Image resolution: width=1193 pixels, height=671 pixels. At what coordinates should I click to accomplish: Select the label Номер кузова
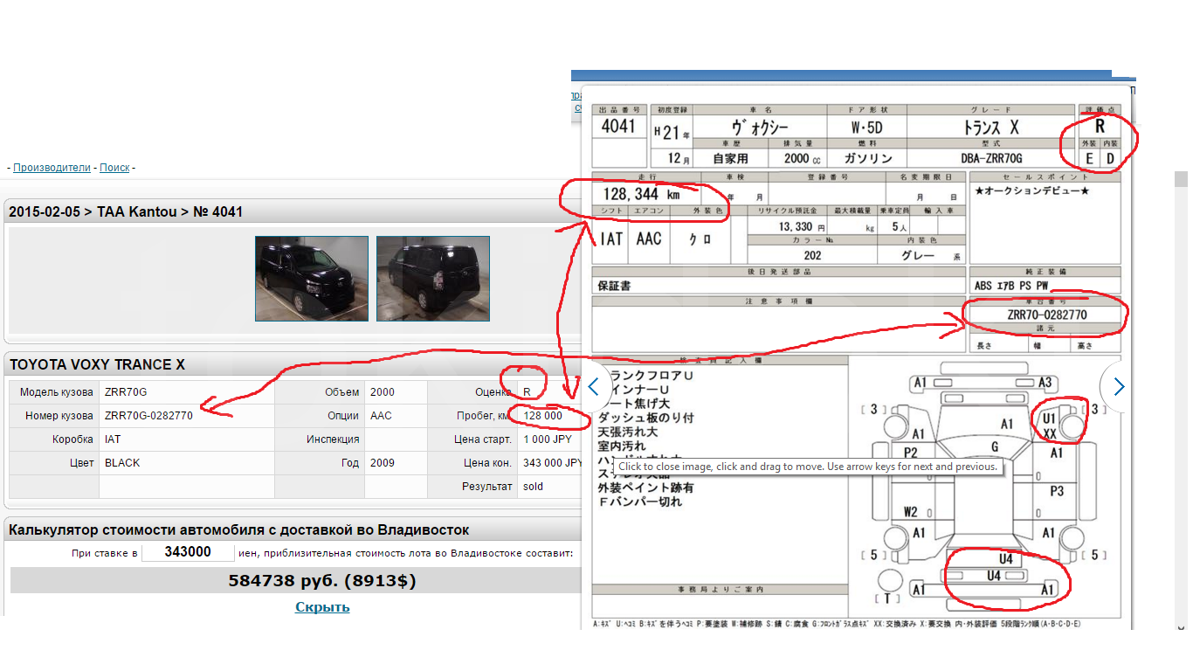pos(59,416)
